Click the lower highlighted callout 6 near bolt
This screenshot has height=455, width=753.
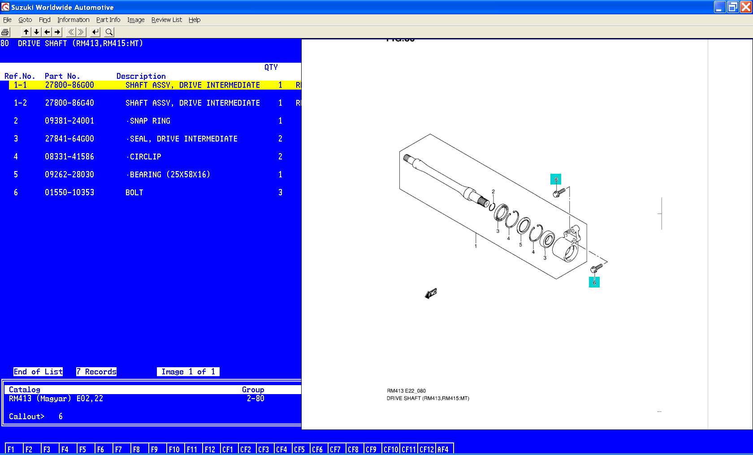(x=594, y=282)
